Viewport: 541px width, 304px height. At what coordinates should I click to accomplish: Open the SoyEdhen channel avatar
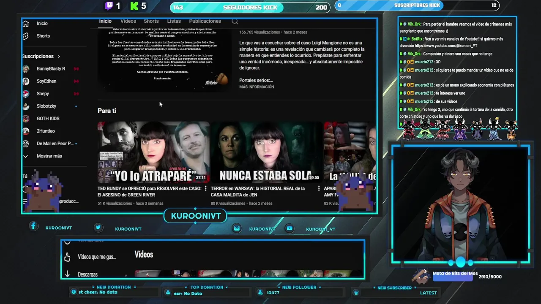coord(26,81)
